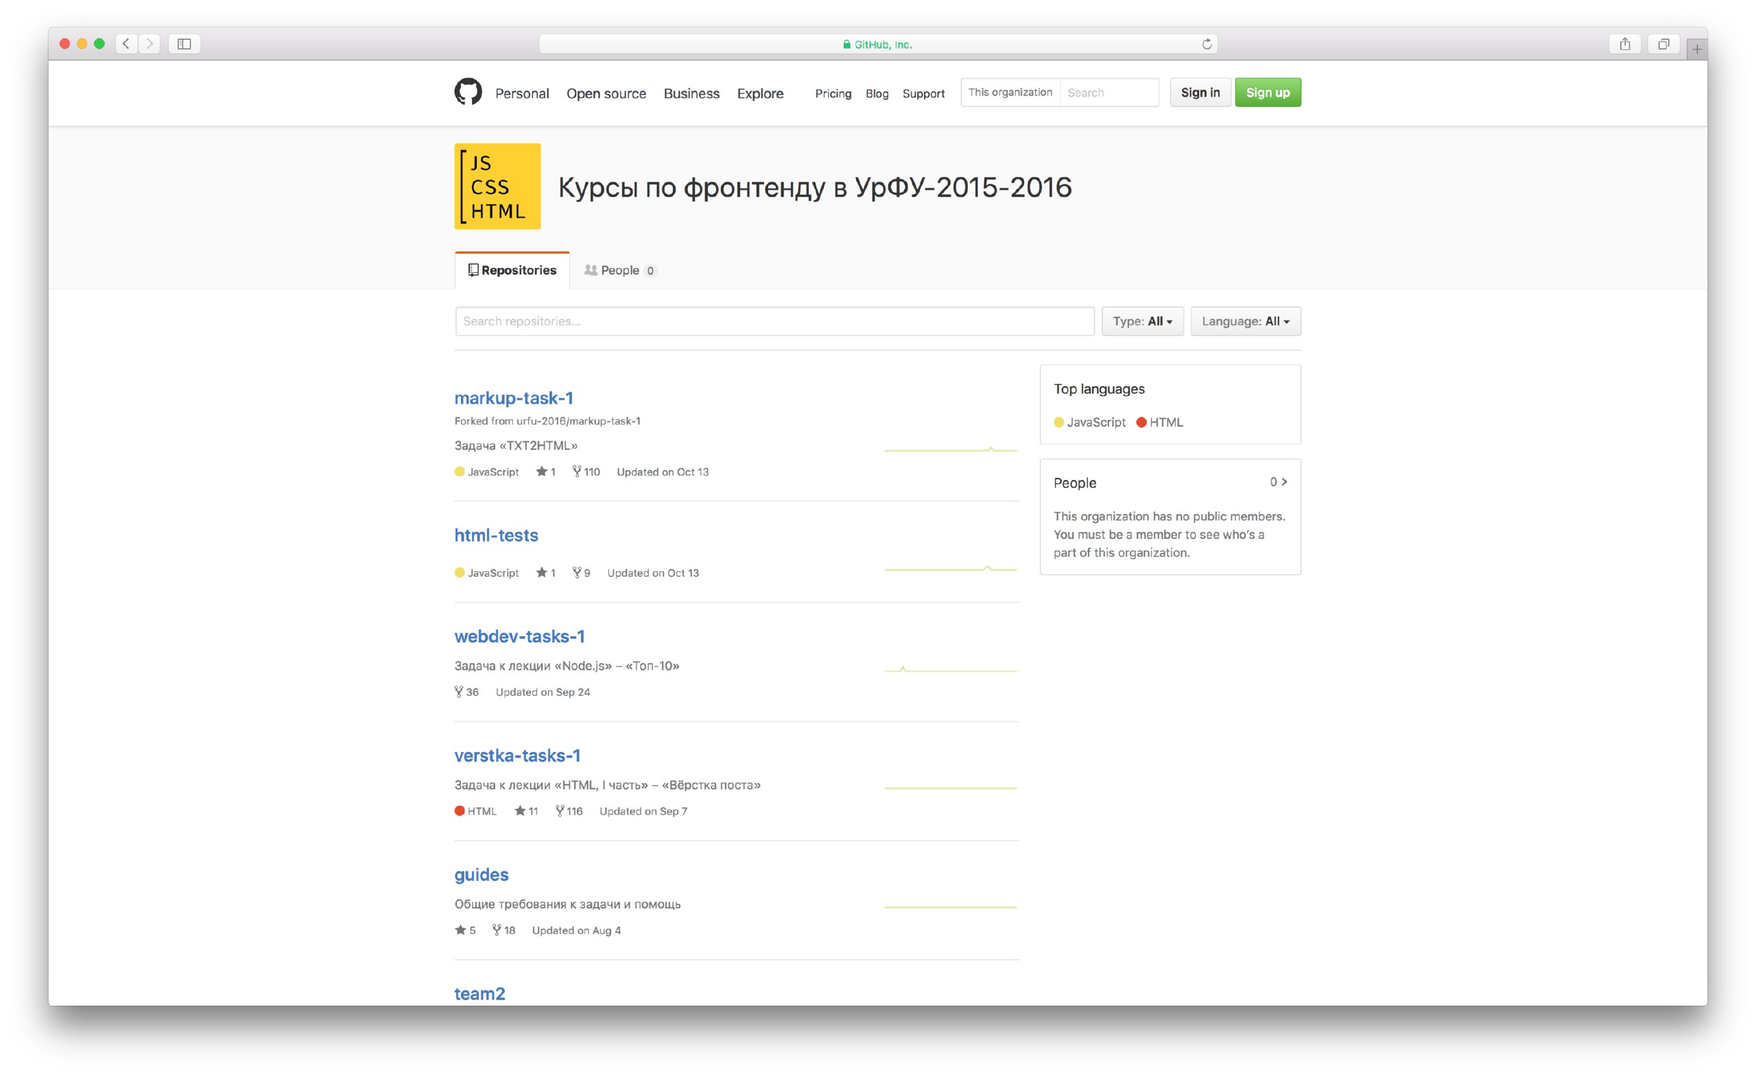
Task: Click fork count 110 for markup-task-1
Action: [x=586, y=472]
